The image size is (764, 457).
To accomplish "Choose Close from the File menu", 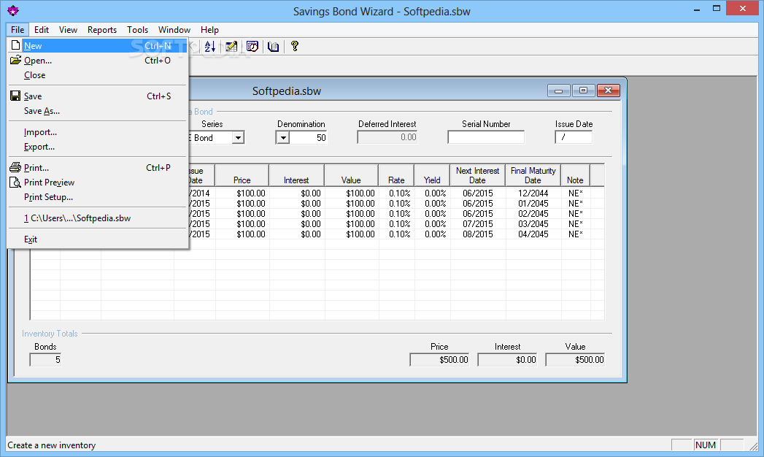I will [x=98, y=75].
